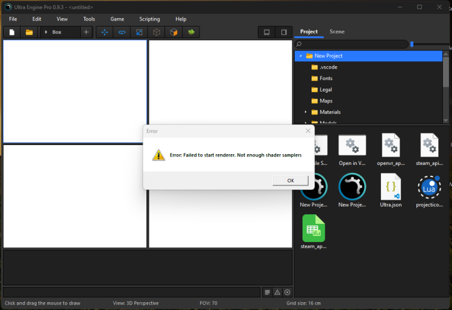This screenshot has width=452, height=310.
Task: Switch to the Scene tab
Action: (337, 31)
